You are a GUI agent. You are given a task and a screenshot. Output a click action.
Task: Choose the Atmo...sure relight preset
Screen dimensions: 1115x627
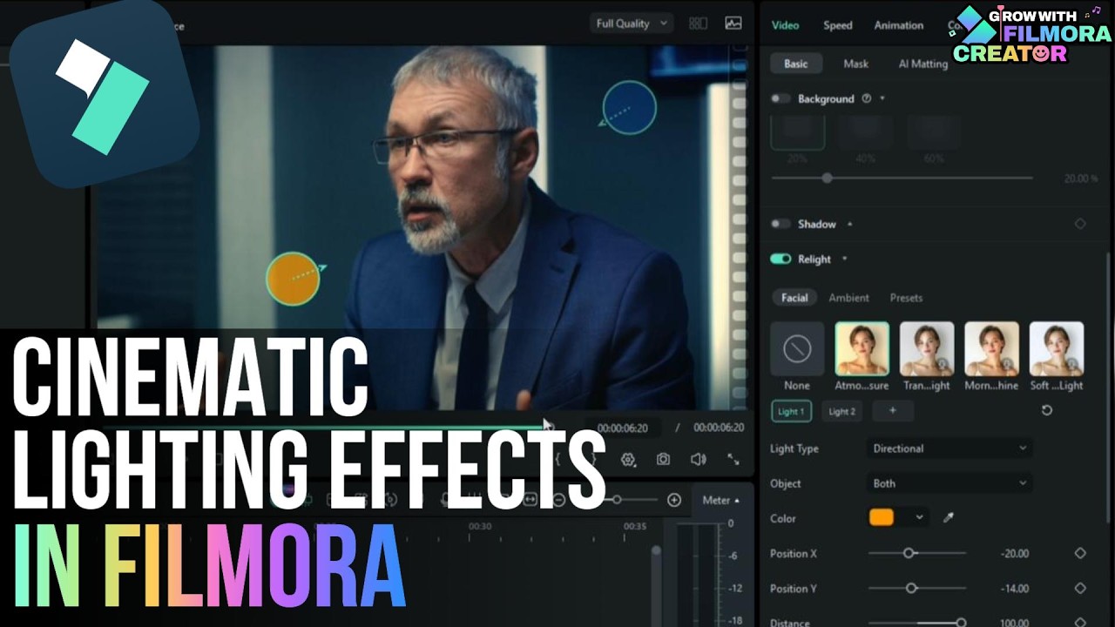tap(862, 349)
